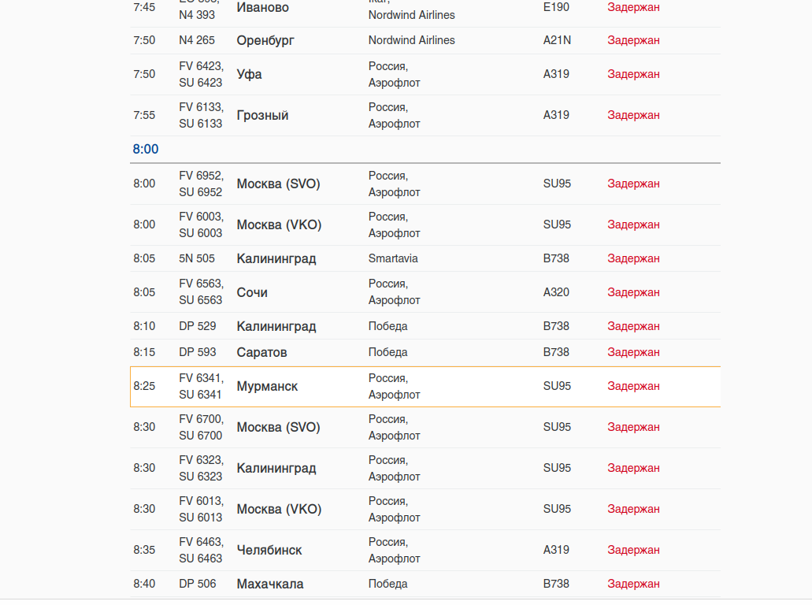Open Москва (SVO) flight FV 6700
This screenshot has width=812, height=605.
click(425, 427)
